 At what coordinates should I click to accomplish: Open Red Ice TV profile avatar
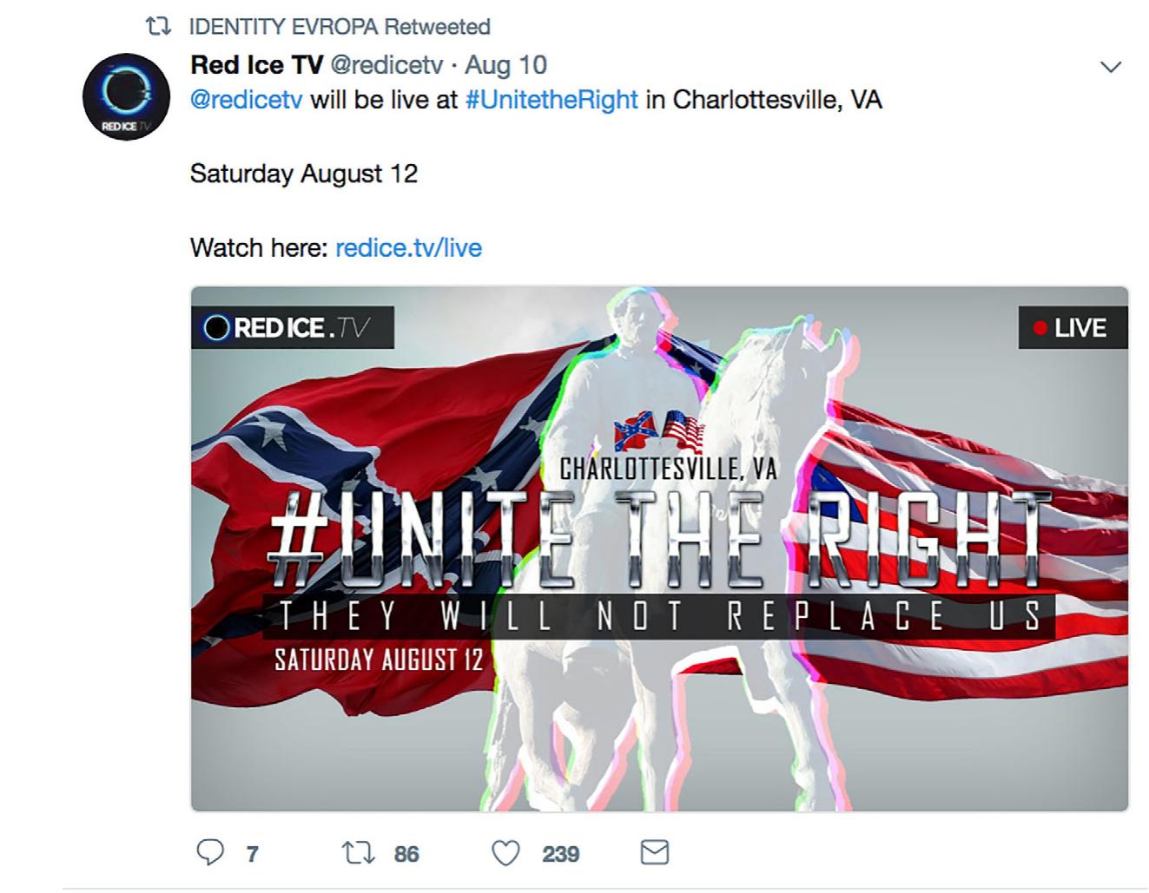pyautogui.click(x=124, y=96)
